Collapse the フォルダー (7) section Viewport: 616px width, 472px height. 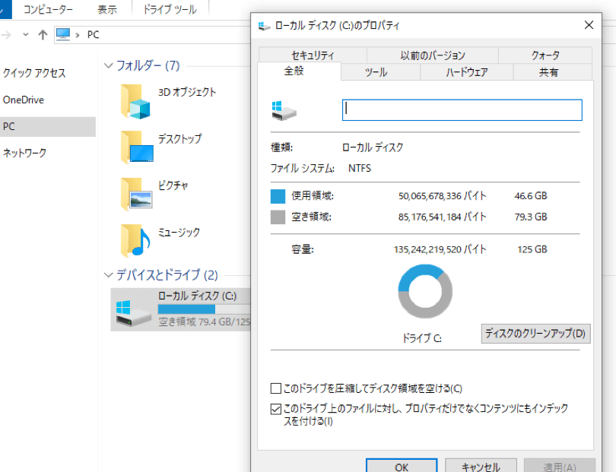pos(108,66)
